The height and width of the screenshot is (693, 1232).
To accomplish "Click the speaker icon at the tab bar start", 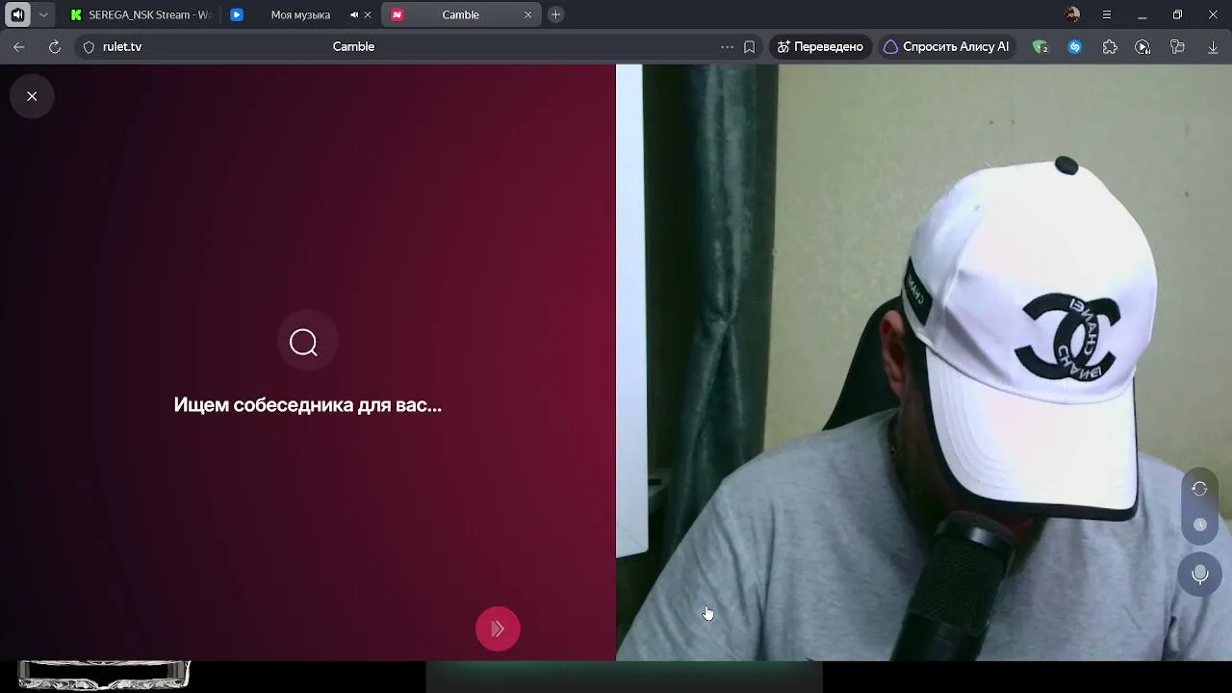I will (x=17, y=14).
